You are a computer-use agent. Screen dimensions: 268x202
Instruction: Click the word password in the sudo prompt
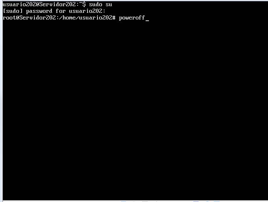click(39, 11)
